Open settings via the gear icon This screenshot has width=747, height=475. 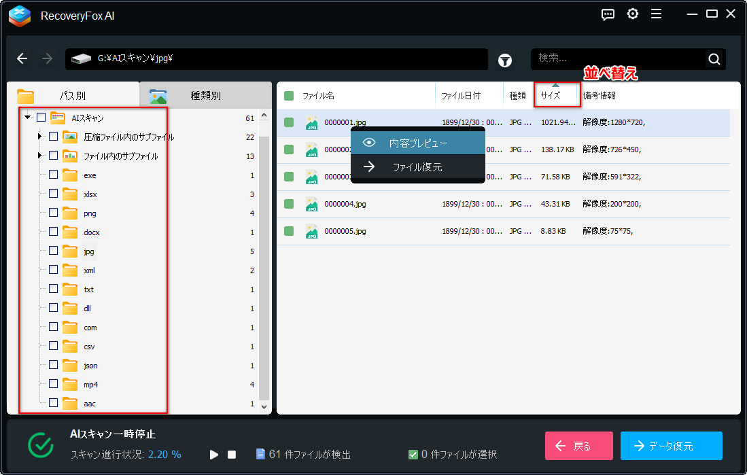633,14
